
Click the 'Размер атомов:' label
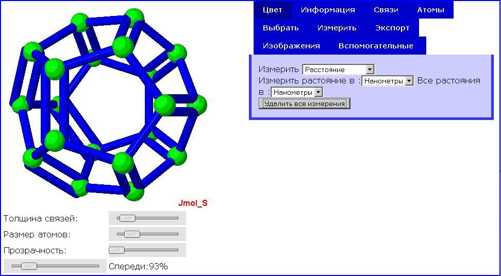[37, 234]
